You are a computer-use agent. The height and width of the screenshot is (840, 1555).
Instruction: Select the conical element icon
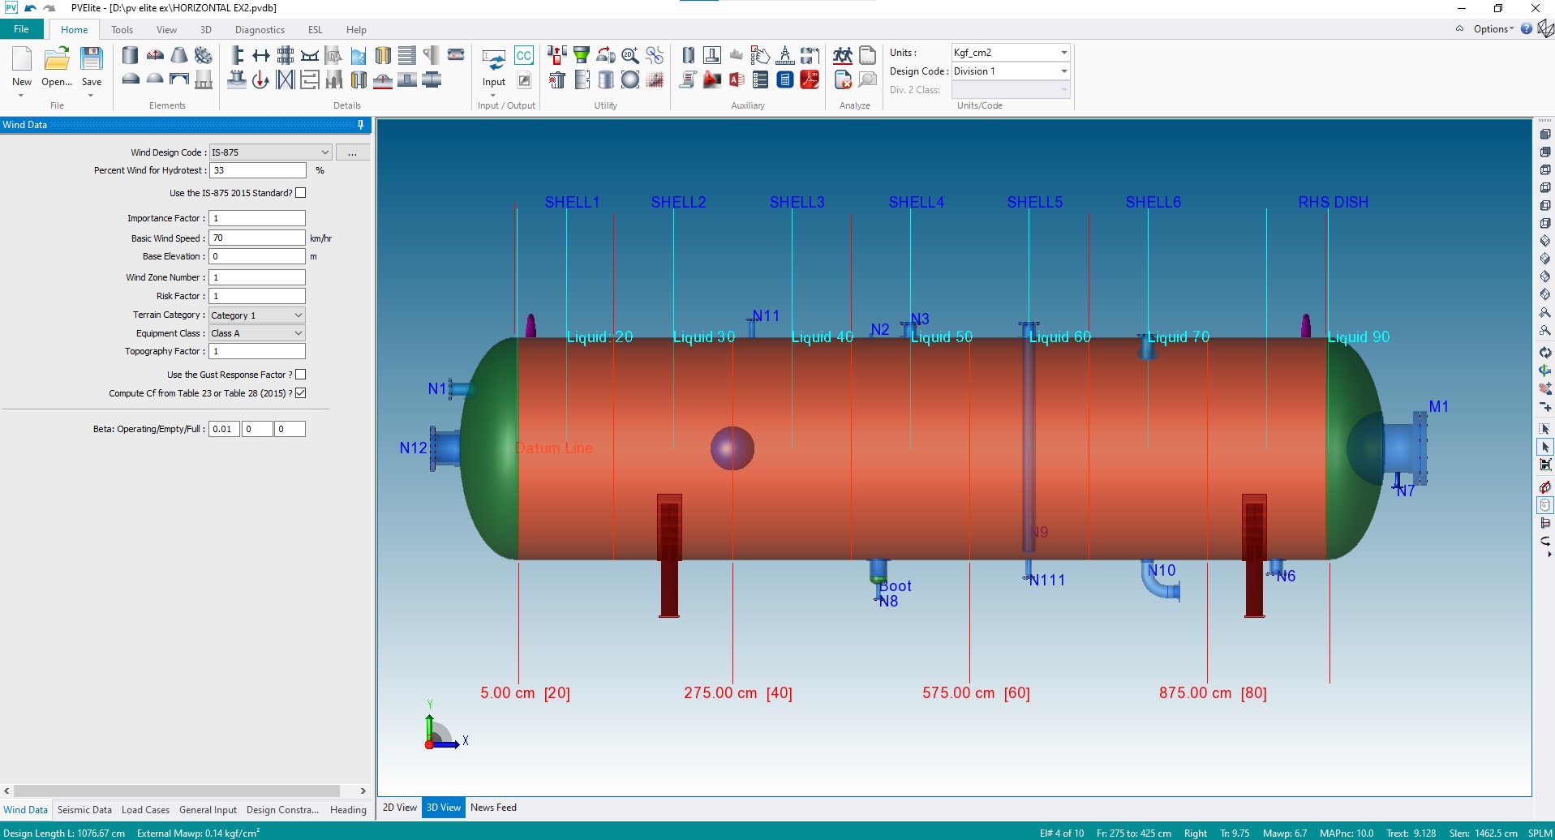click(179, 55)
